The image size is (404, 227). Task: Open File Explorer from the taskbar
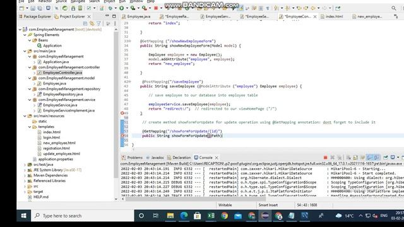point(170,216)
